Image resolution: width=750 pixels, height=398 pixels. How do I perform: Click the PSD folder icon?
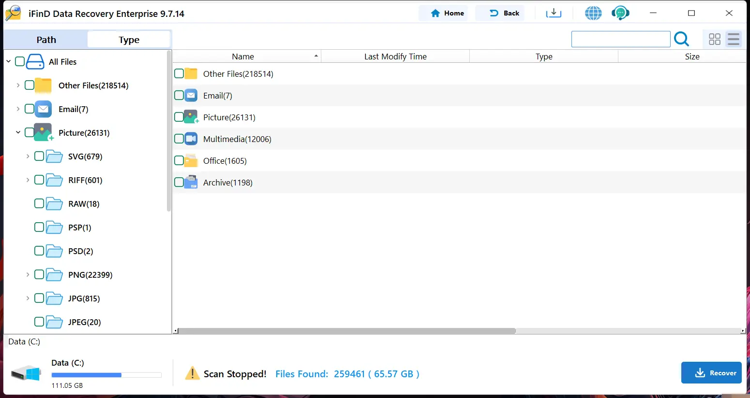tap(54, 251)
